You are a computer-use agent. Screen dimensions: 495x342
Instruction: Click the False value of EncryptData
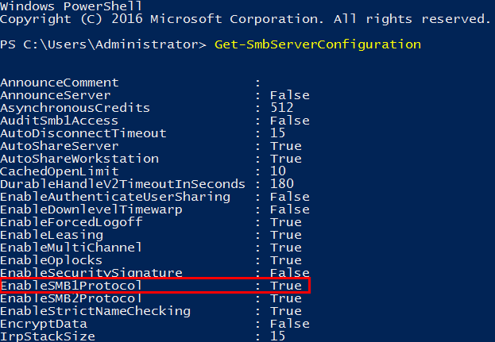pos(289,324)
